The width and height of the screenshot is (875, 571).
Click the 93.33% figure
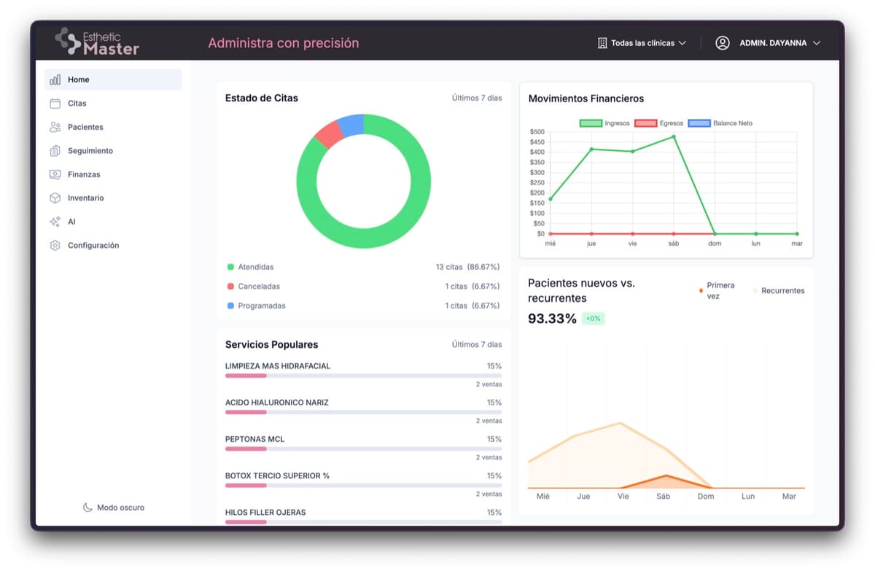pos(552,319)
